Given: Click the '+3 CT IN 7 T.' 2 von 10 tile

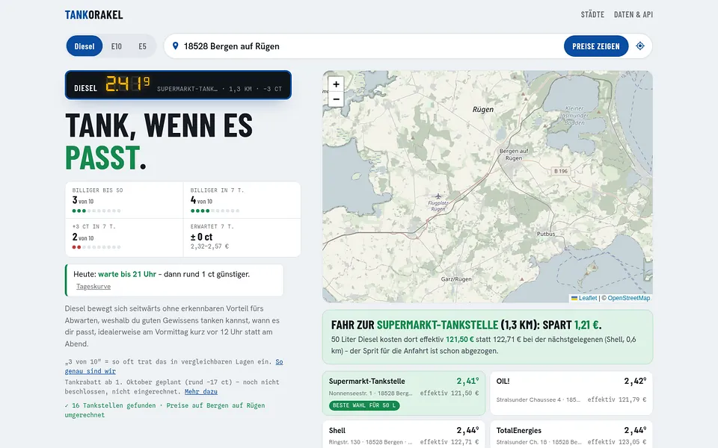Looking at the screenshot, I should 124,237.
